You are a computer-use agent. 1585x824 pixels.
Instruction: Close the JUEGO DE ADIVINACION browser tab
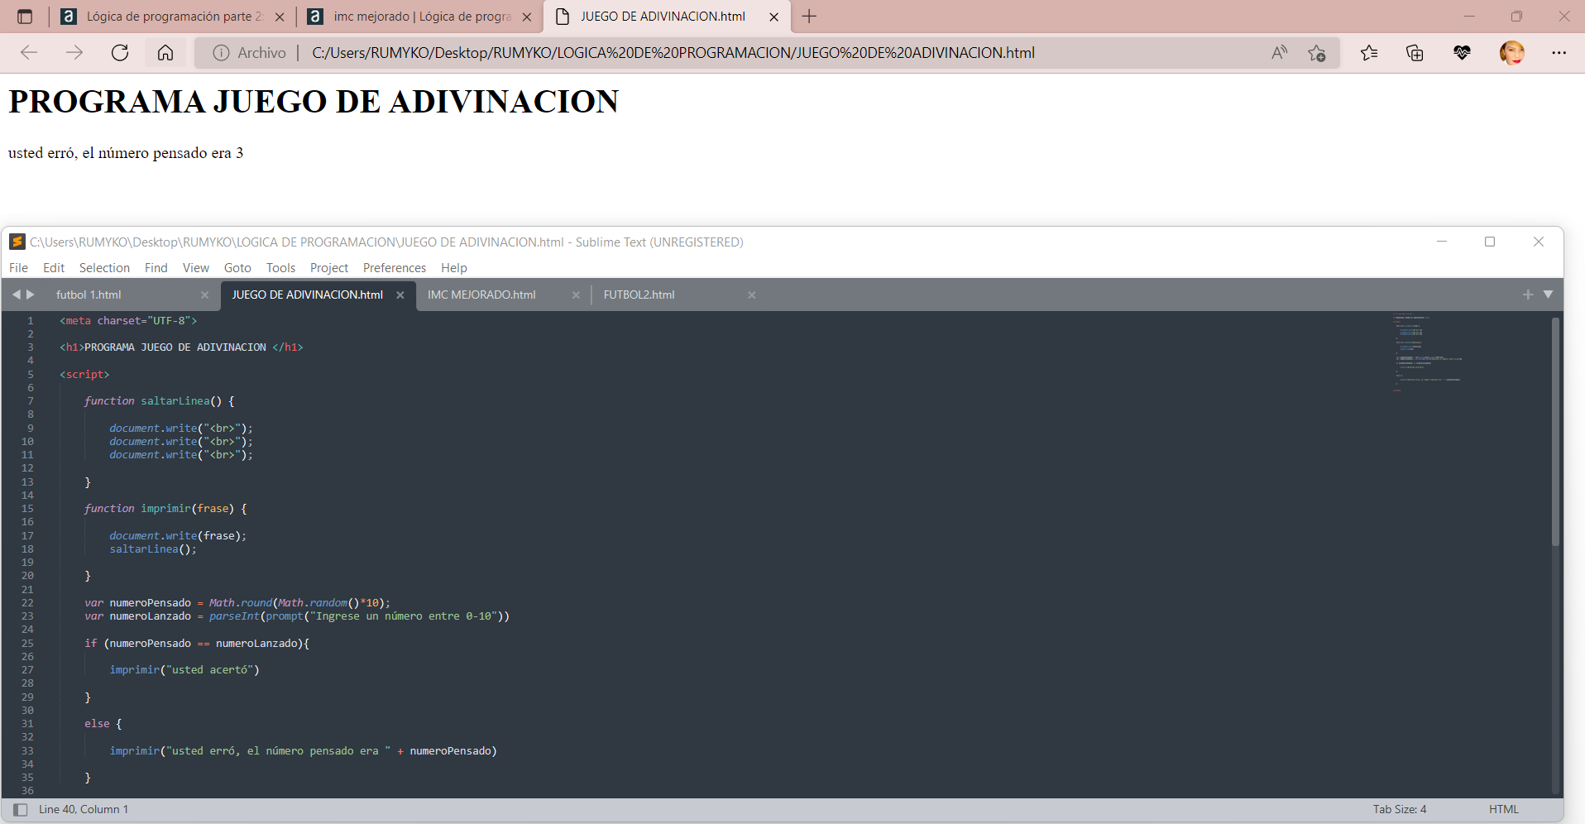[x=773, y=17]
